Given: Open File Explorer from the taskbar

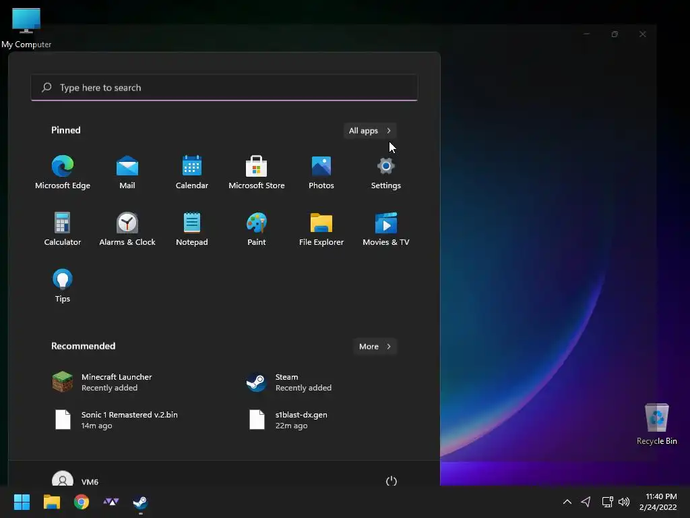Looking at the screenshot, I should point(51,502).
